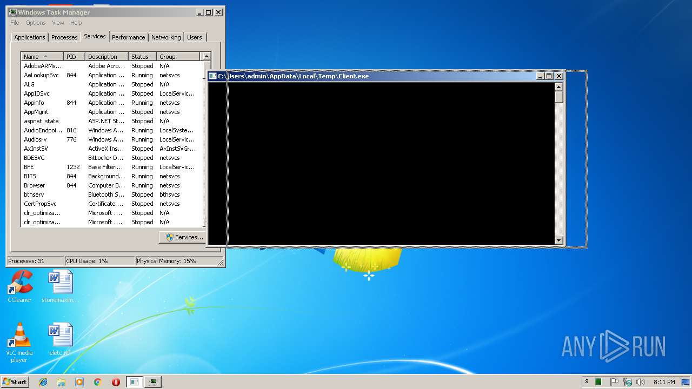Switch to the Users tab
The image size is (692, 389).
[x=195, y=37]
